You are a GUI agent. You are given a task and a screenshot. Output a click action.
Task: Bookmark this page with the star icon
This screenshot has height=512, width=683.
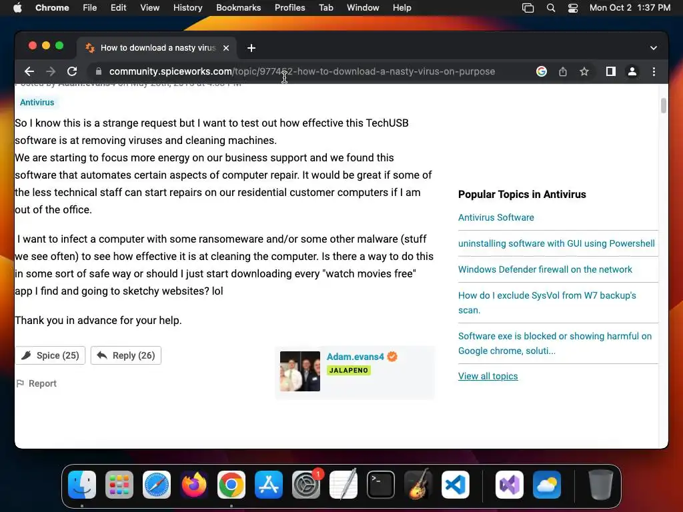(x=584, y=71)
